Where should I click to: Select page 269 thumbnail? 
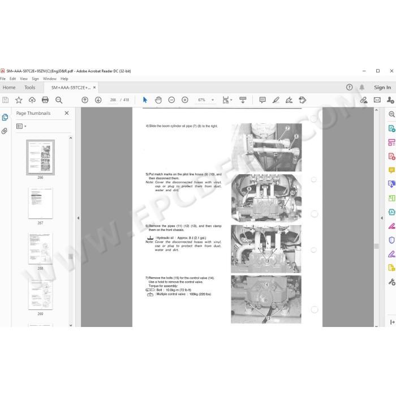pyautogui.click(x=40, y=295)
